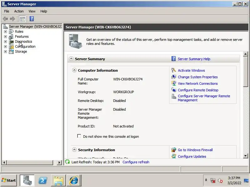Click Configure Server Manager Remote Management link

(x=204, y=98)
